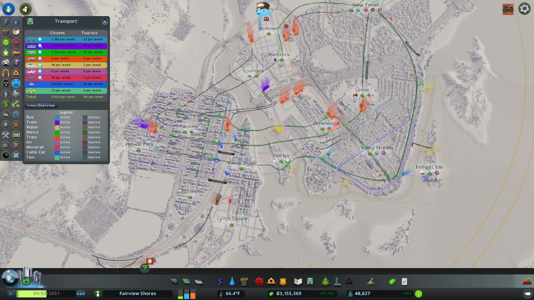Click the date progress bar

(x=46, y=294)
